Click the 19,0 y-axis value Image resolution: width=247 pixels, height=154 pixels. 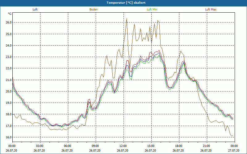point(9,103)
